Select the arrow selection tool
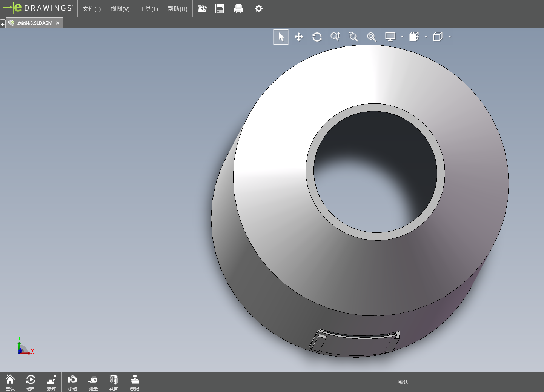The width and height of the screenshot is (544, 392). [x=281, y=37]
